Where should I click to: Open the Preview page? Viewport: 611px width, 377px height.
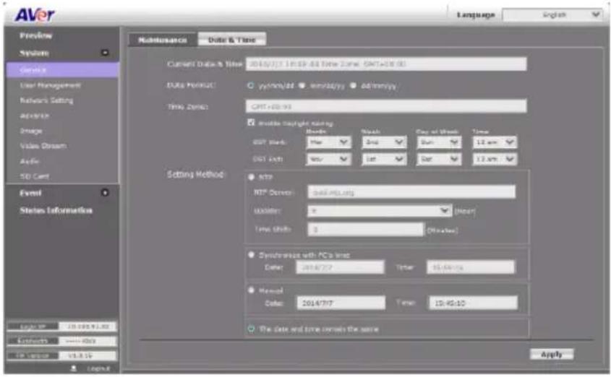pos(36,35)
